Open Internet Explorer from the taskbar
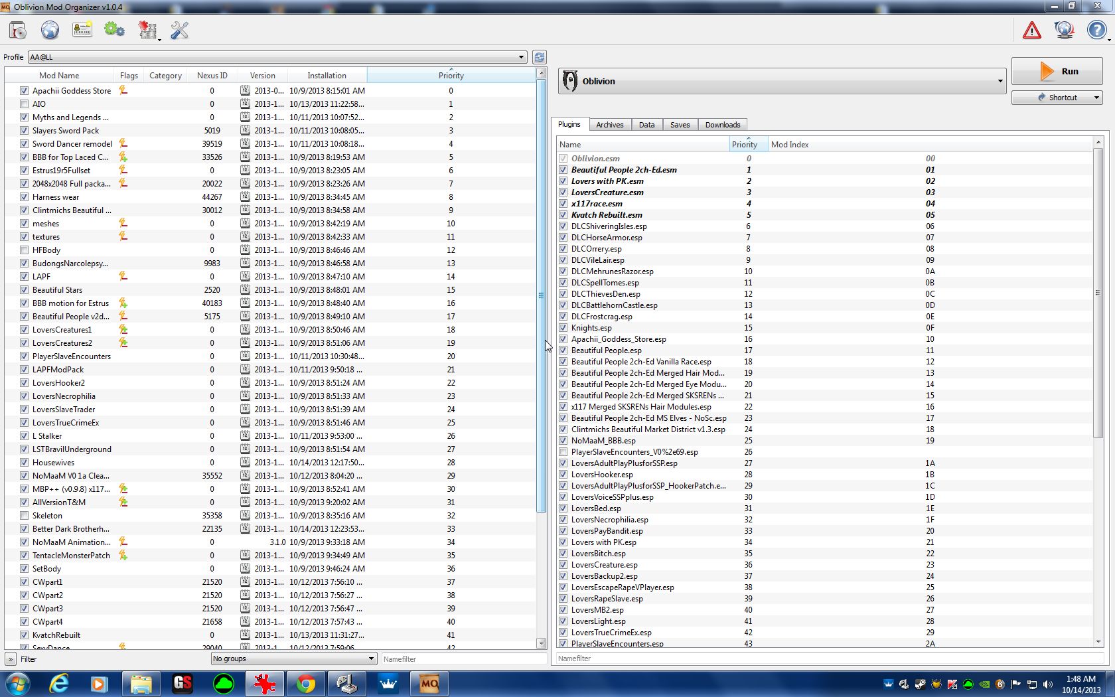This screenshot has height=697, width=1115. [x=58, y=684]
